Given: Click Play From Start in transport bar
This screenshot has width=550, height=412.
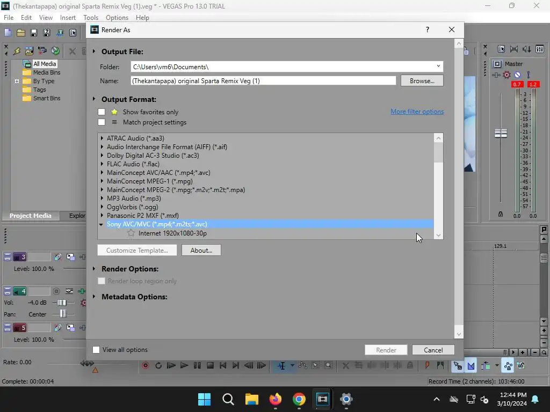Looking at the screenshot, I should click(171, 366).
